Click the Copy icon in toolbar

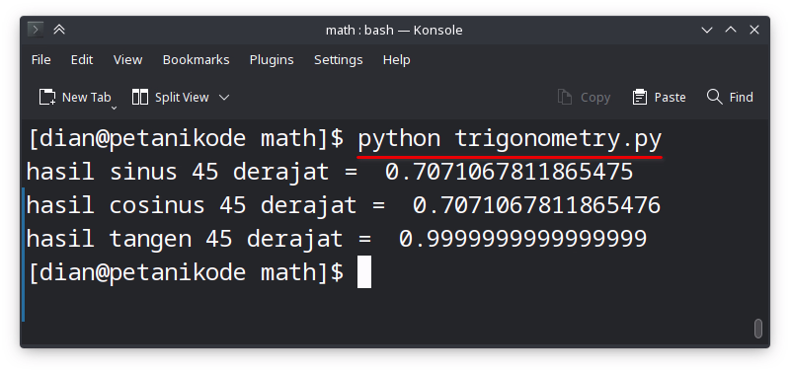(x=565, y=97)
